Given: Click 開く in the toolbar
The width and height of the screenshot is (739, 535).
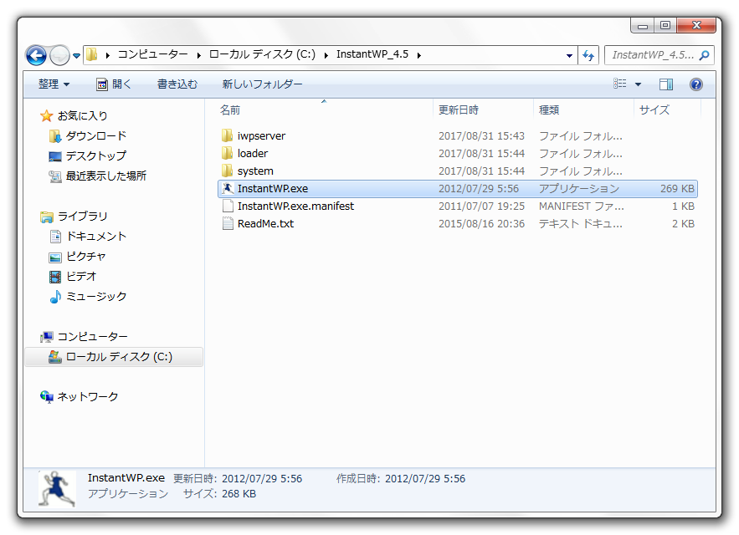Looking at the screenshot, I should [x=114, y=84].
